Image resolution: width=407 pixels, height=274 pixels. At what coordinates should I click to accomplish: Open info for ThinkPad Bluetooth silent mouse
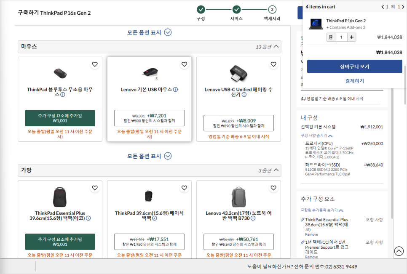click(x=63, y=95)
